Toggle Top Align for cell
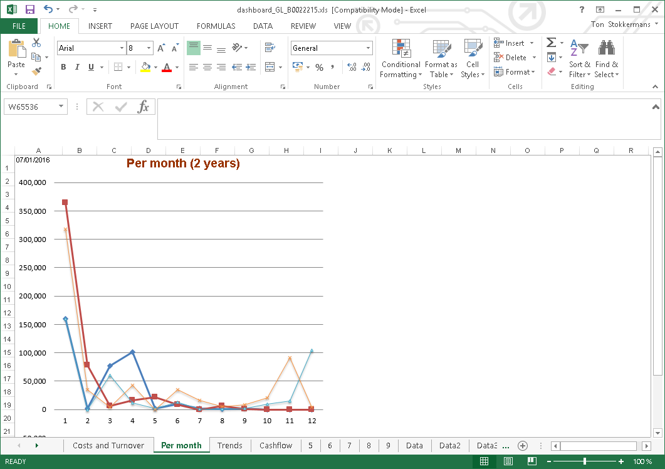 (194, 48)
